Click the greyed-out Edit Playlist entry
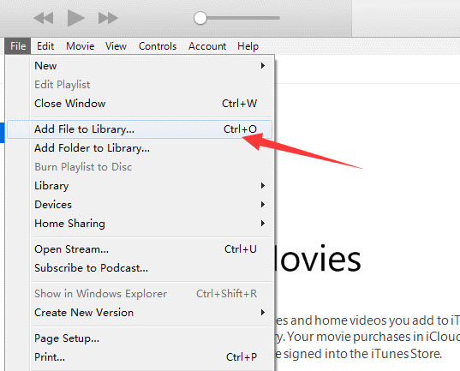The width and height of the screenshot is (460, 371). [140, 85]
